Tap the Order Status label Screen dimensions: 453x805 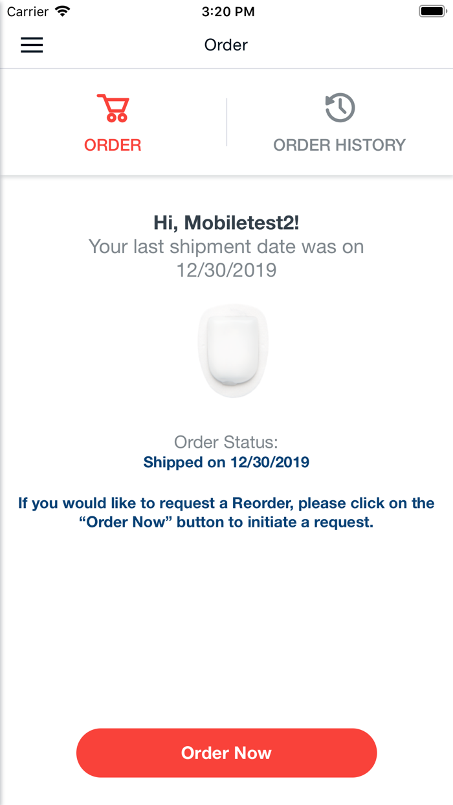point(225,442)
